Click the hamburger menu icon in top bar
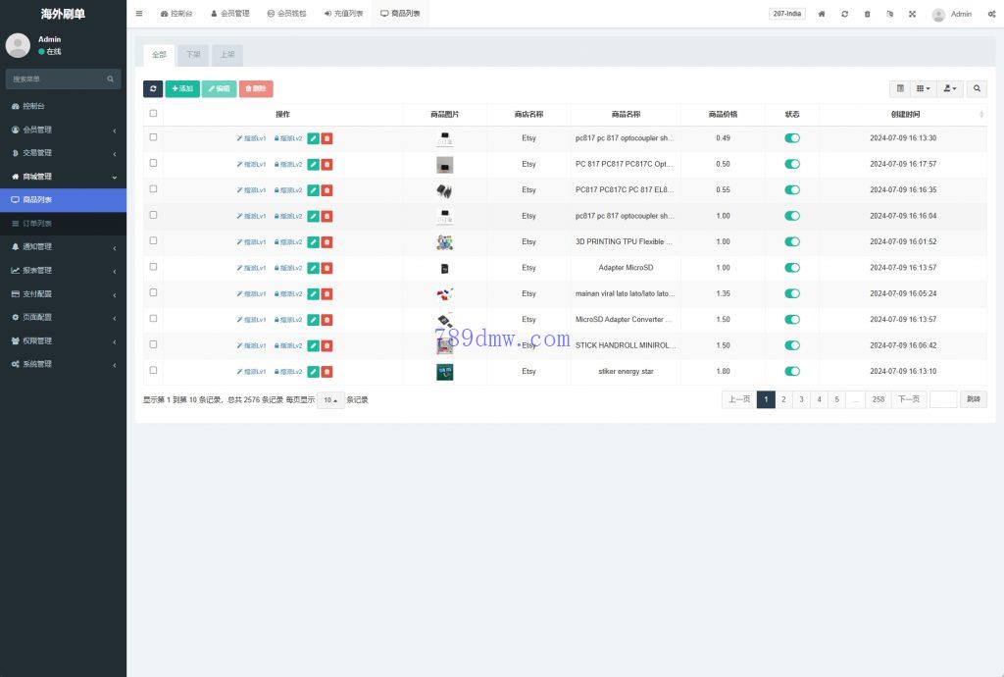This screenshot has width=1004, height=677. tap(139, 14)
